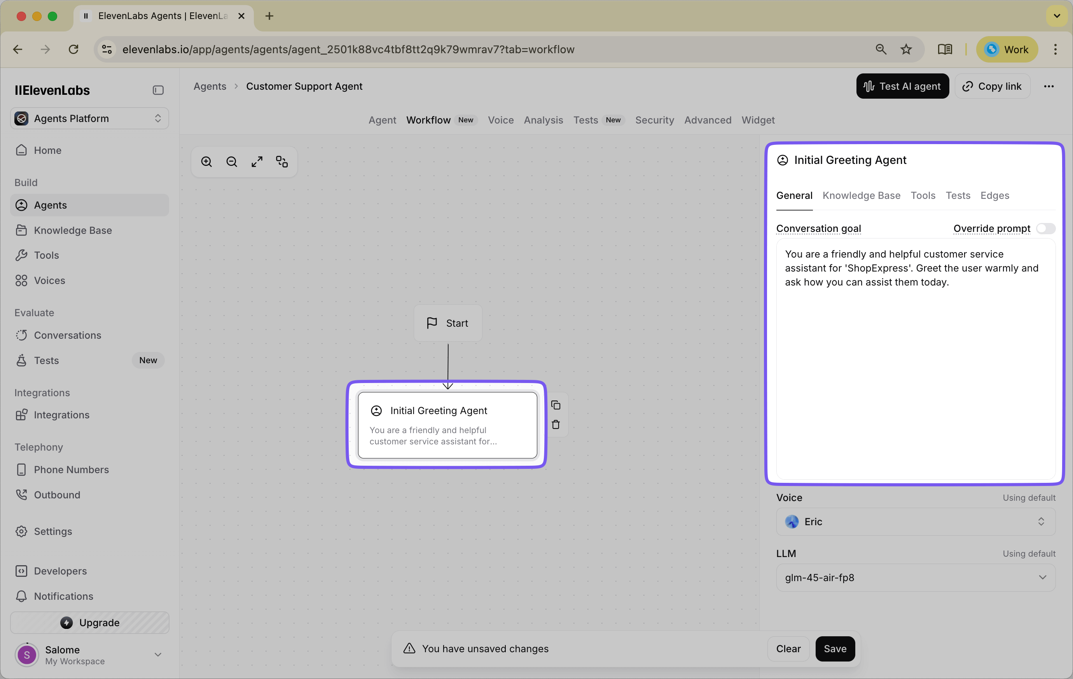Save the unsaved changes
This screenshot has height=679, width=1073.
click(x=835, y=649)
